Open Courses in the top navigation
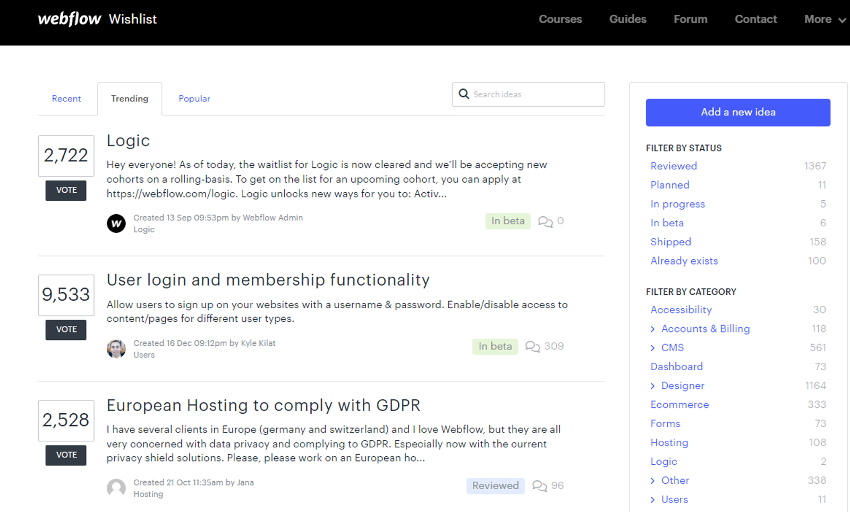The height and width of the screenshot is (512, 850). (560, 19)
